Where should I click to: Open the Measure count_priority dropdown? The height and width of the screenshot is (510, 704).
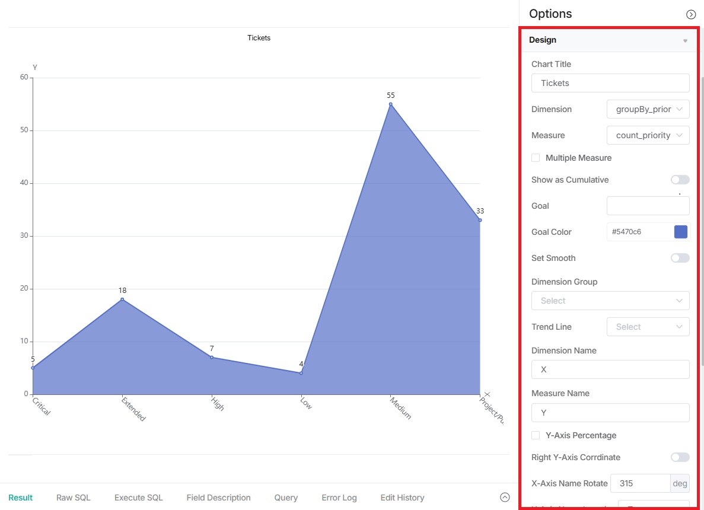[x=648, y=135]
